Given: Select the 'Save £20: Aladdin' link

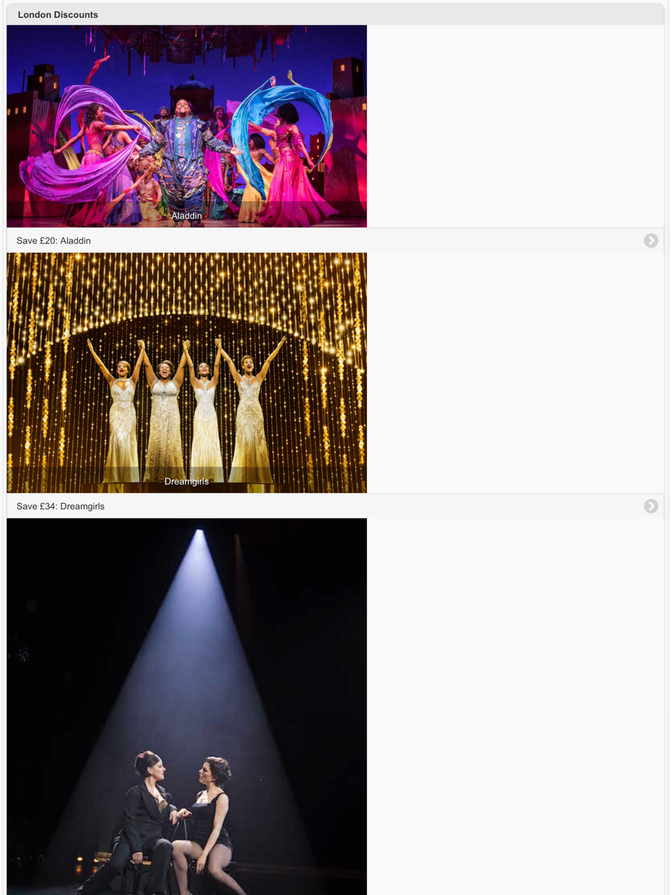Looking at the screenshot, I should [x=54, y=240].
